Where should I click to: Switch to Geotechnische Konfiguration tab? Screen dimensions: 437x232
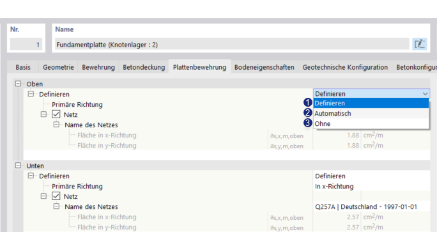point(345,67)
